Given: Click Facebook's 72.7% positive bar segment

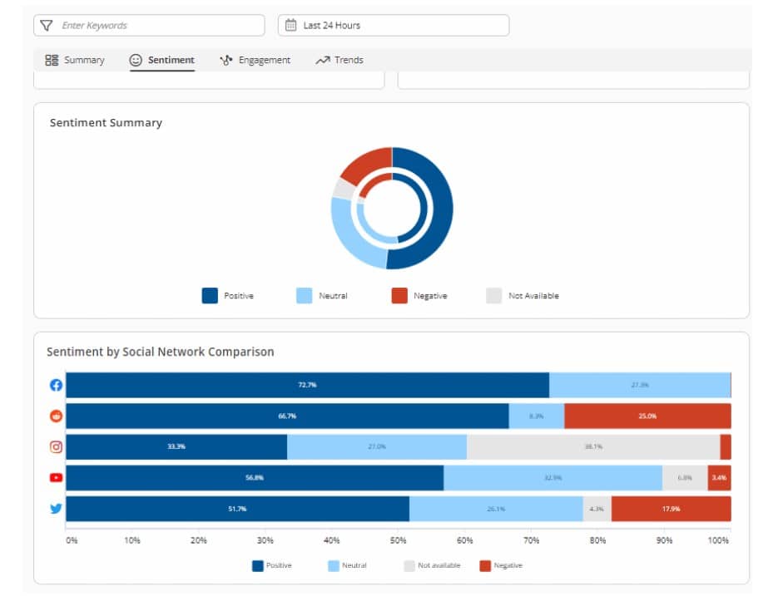Looking at the screenshot, I should (307, 385).
